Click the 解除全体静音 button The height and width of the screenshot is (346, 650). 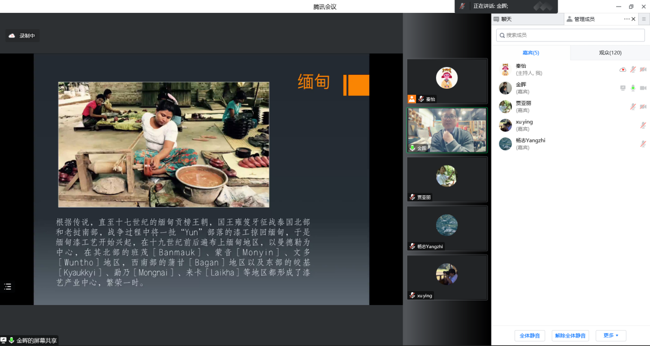click(570, 336)
